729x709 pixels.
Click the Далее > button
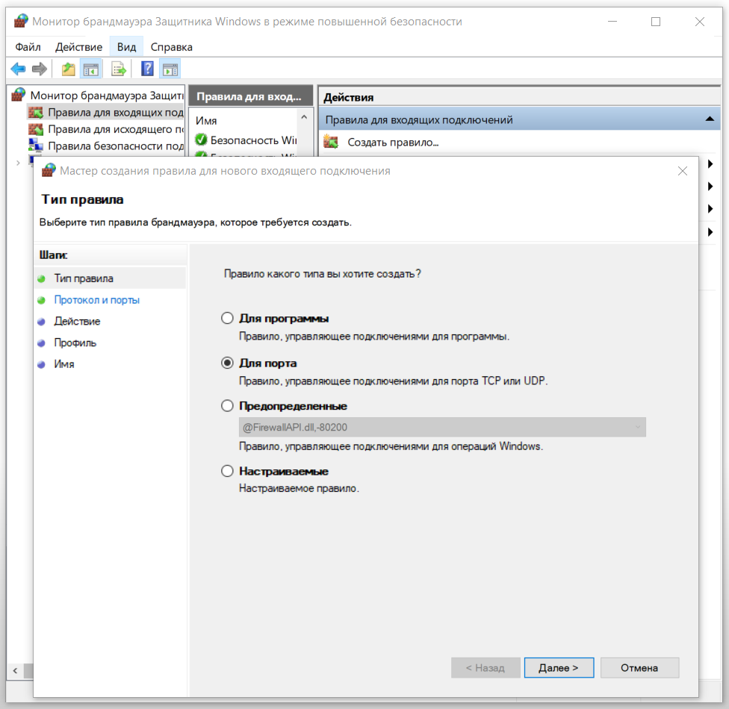coord(559,668)
